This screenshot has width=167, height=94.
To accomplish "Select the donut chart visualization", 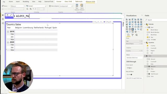I will tap(138, 24).
